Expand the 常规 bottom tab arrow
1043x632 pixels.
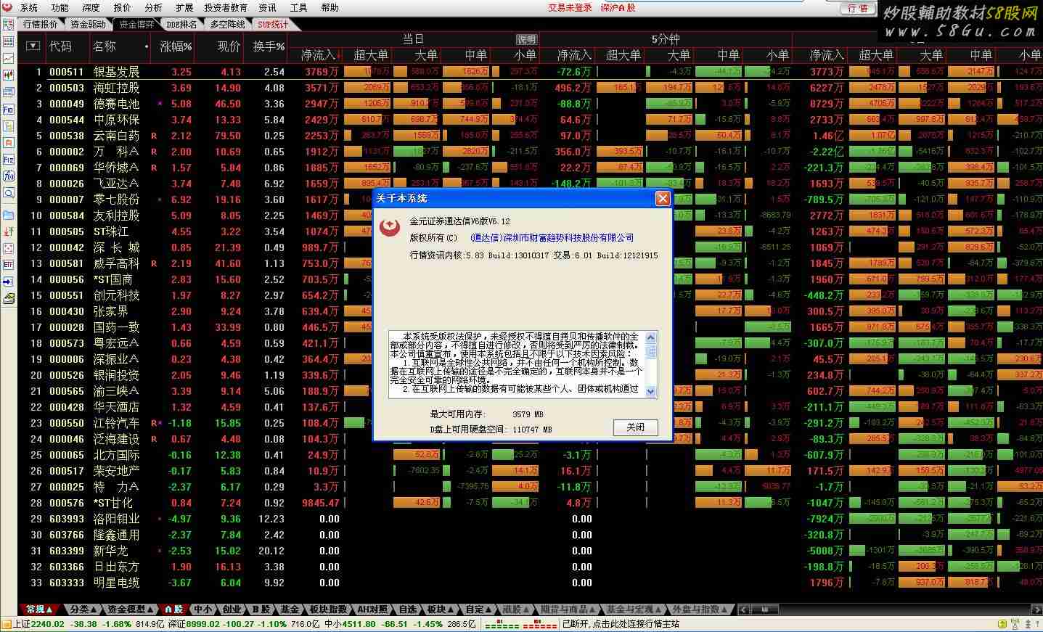[x=50, y=610]
